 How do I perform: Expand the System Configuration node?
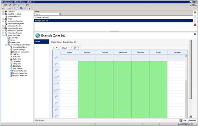point(3,21)
